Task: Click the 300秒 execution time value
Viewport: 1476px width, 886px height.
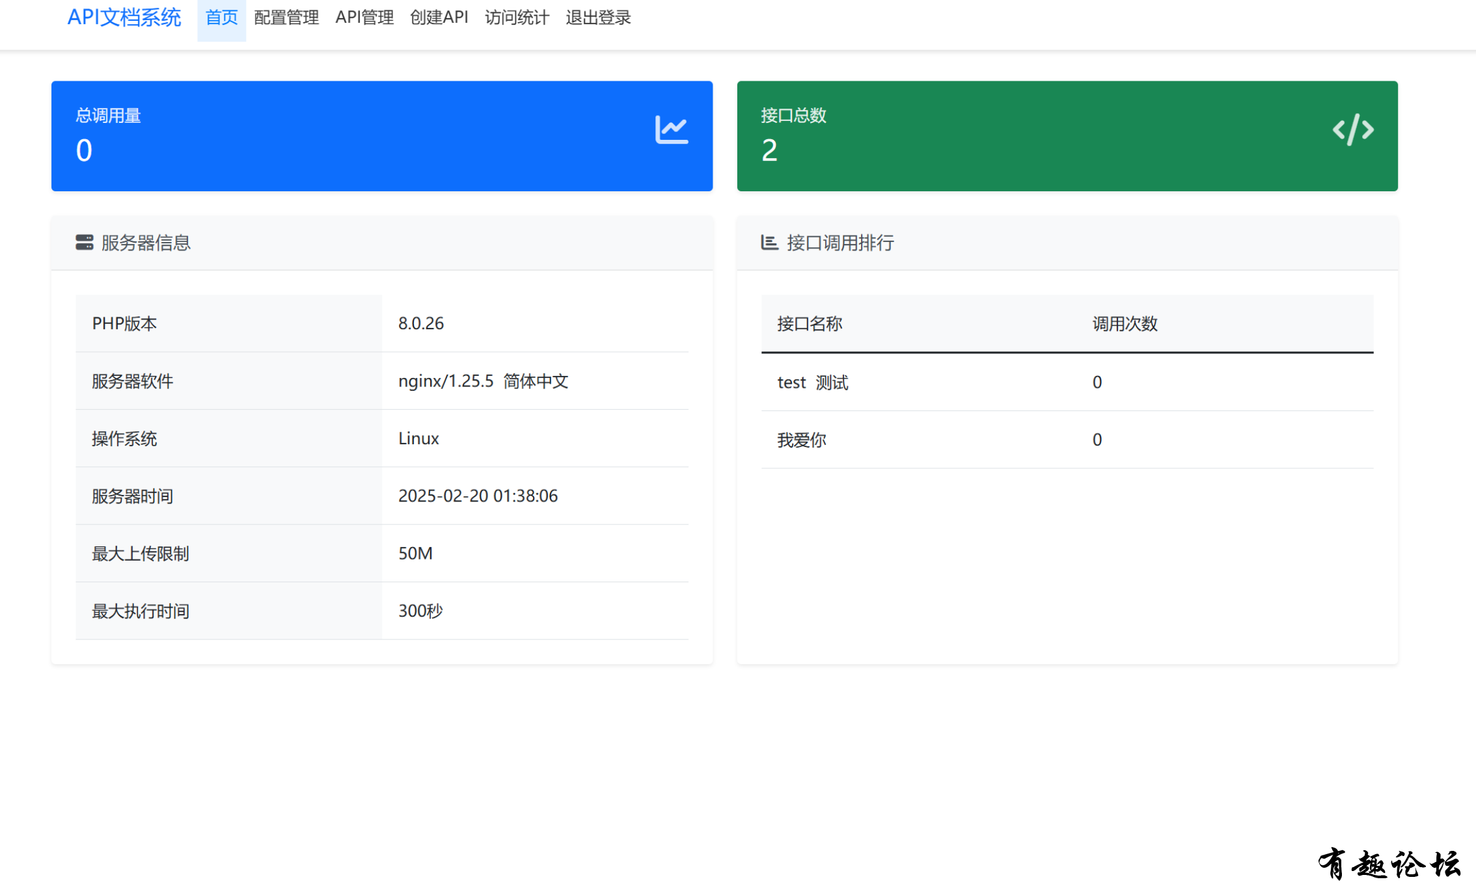Action: (x=420, y=611)
